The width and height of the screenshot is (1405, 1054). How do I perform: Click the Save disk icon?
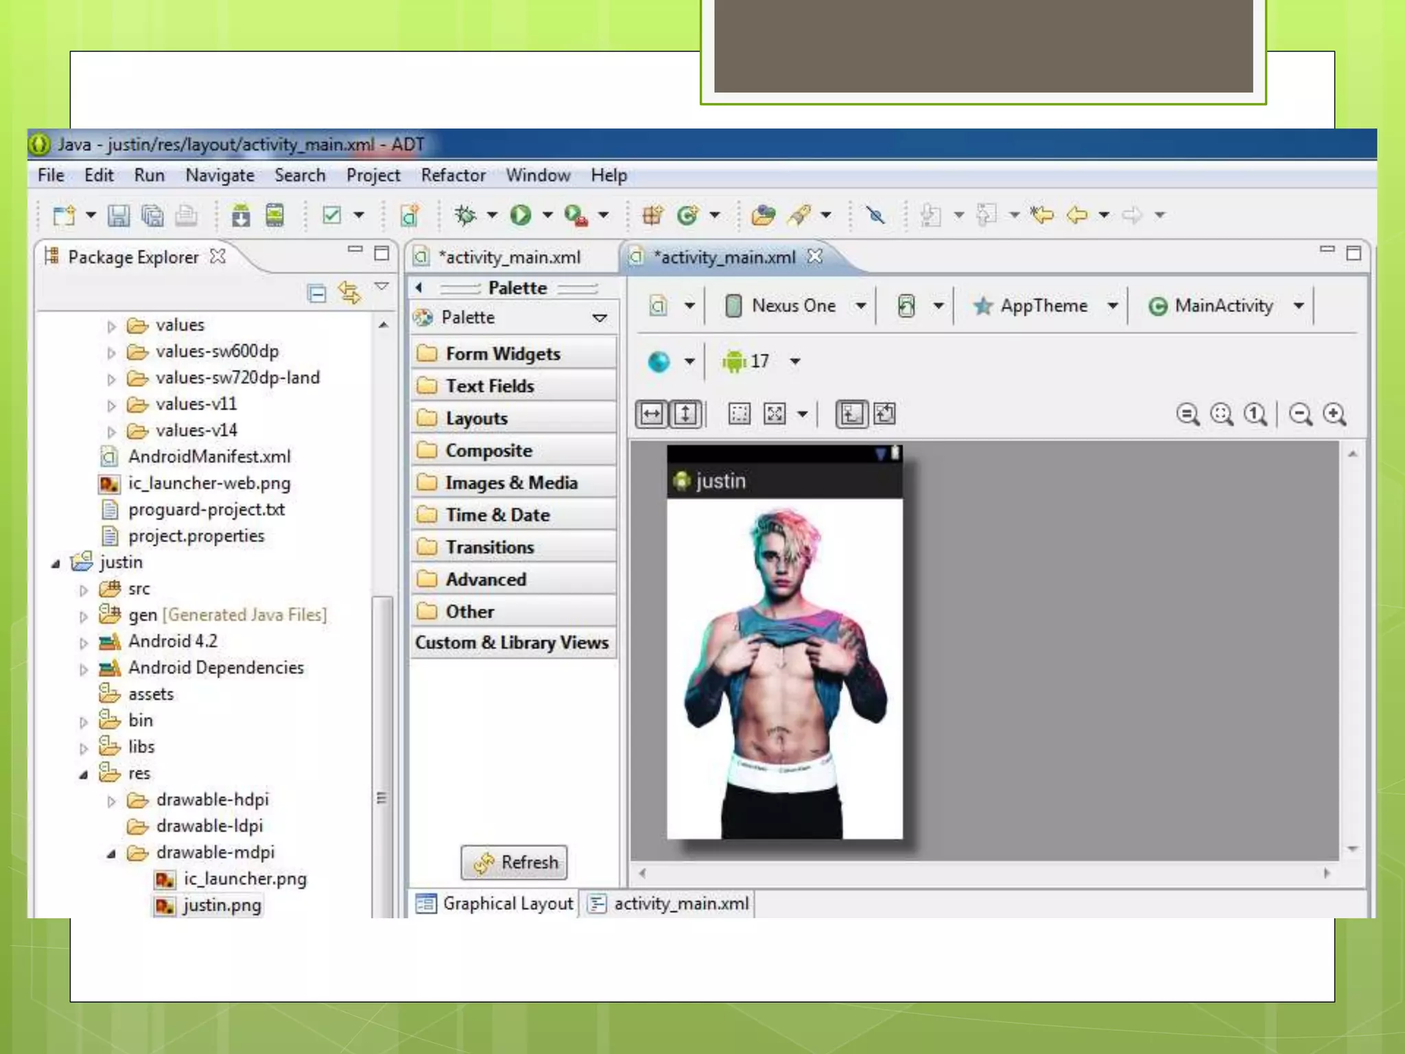(x=119, y=215)
